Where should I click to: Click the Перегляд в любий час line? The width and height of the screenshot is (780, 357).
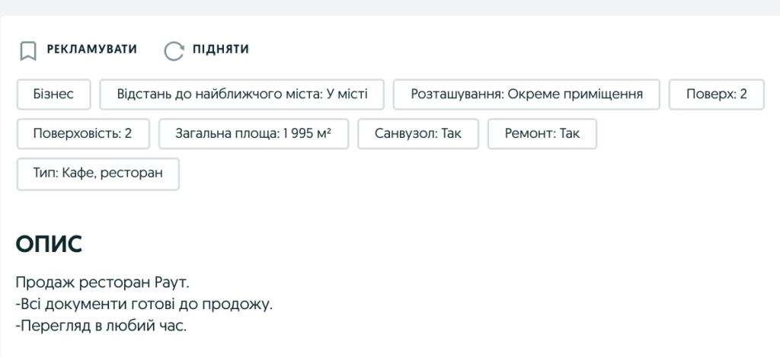[101, 326]
